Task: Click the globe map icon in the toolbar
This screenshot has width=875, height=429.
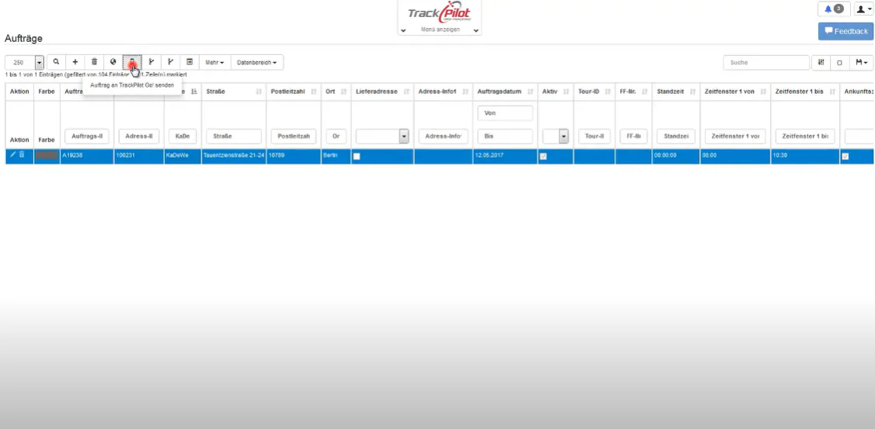Action: click(x=113, y=62)
